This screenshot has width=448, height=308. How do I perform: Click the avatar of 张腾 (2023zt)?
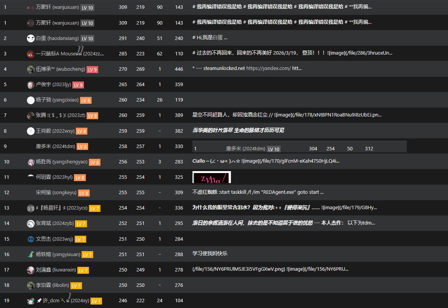[x=30, y=115]
